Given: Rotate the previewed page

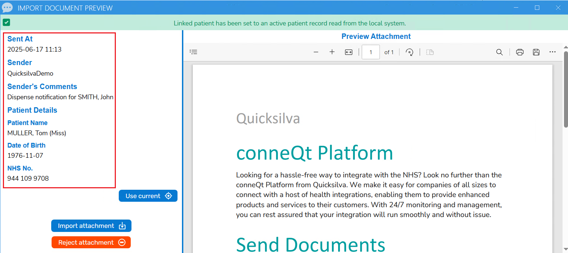Looking at the screenshot, I should coord(409,52).
